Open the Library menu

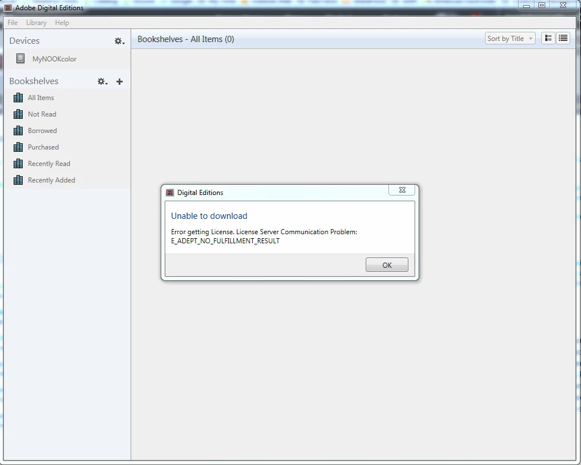click(x=36, y=23)
